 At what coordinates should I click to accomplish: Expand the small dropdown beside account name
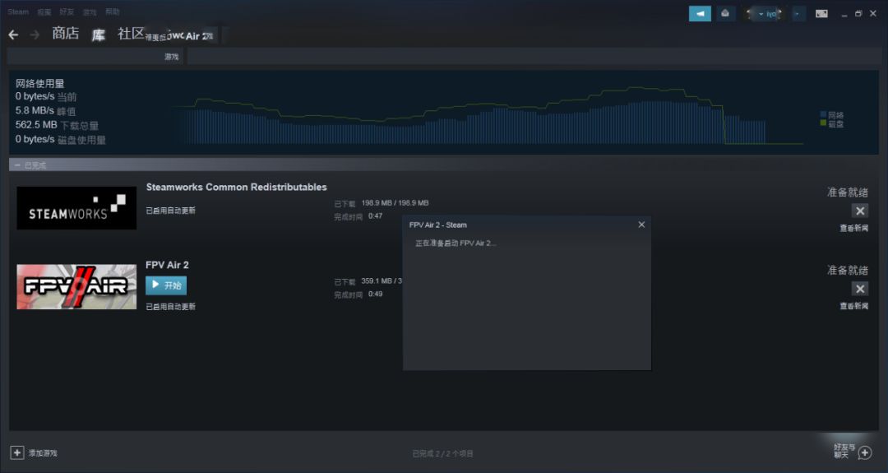pos(798,13)
